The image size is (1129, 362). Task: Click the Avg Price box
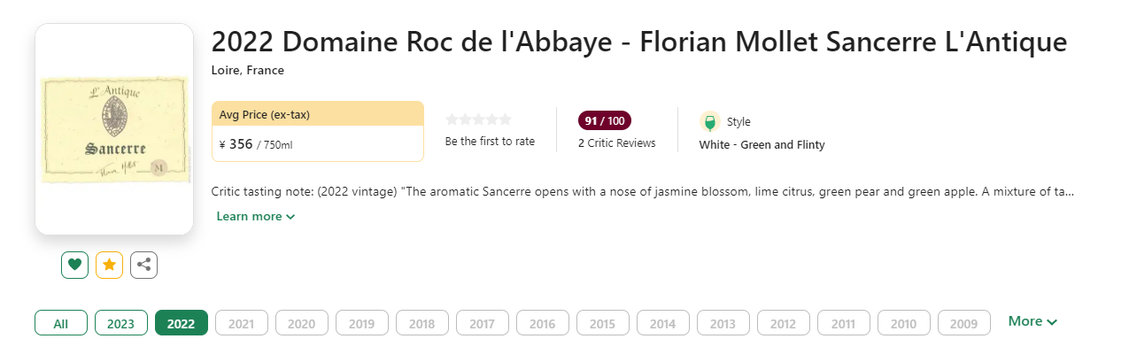(x=317, y=132)
